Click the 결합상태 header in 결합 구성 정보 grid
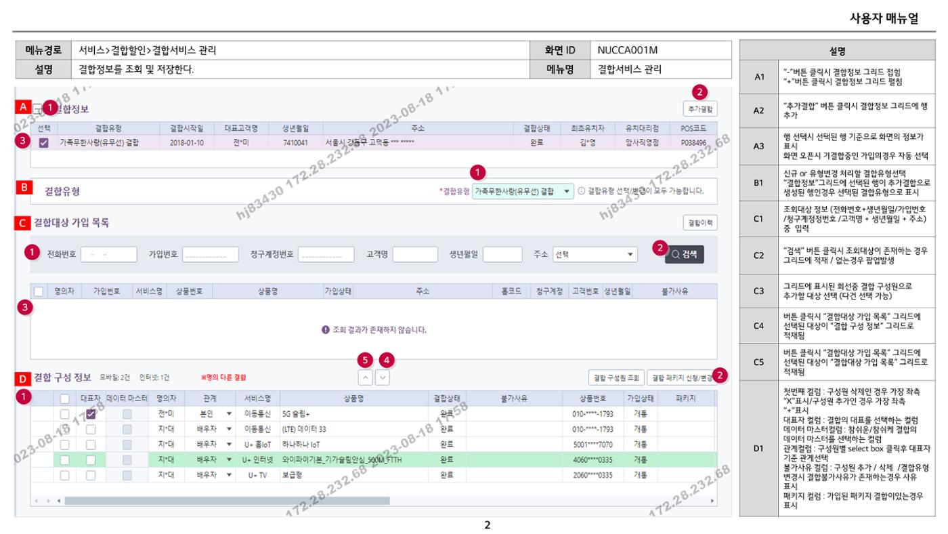 point(446,398)
